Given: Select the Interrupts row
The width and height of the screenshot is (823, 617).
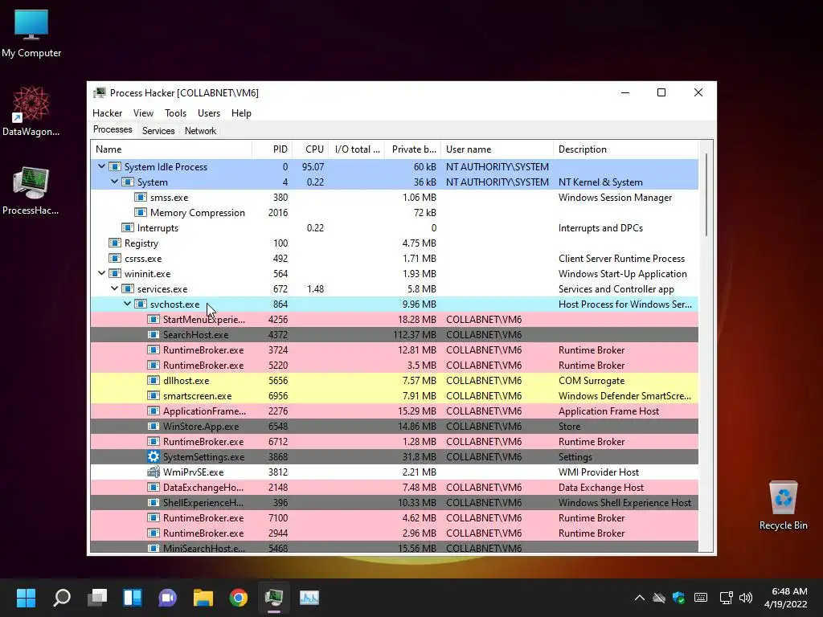Looking at the screenshot, I should coord(394,227).
